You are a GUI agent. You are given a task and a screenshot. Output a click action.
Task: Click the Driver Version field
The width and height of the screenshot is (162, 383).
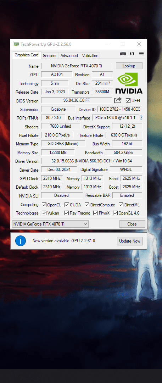pos(91,161)
